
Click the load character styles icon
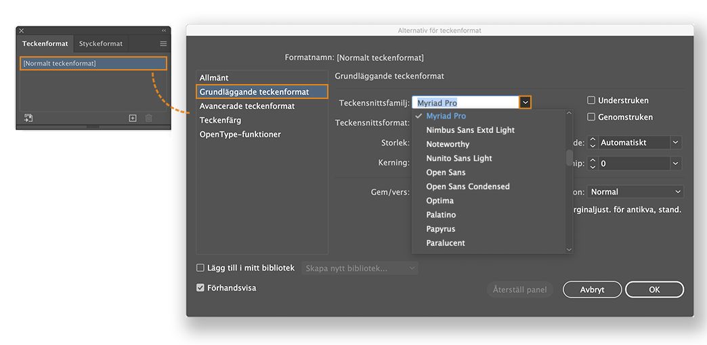tap(28, 118)
